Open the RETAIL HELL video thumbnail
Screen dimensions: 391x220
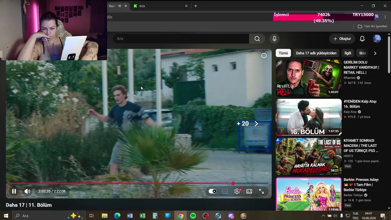309,78
